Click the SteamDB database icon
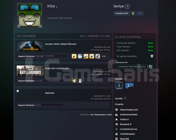176x140 pixels. click(x=117, y=139)
